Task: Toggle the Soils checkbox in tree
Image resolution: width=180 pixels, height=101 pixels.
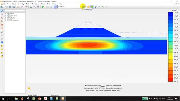Action: 10,14
